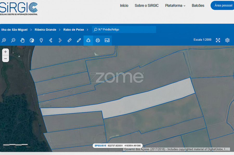Open the Sobre o SiRGIC page

pyautogui.click(x=147, y=5)
